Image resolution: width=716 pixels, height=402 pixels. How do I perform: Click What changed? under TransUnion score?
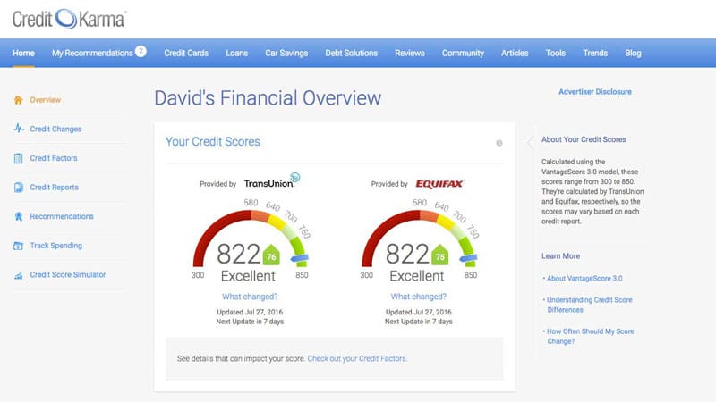[249, 297]
